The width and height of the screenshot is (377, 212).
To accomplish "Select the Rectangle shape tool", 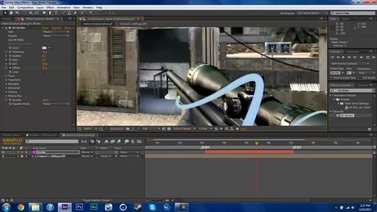I will 44,13.
